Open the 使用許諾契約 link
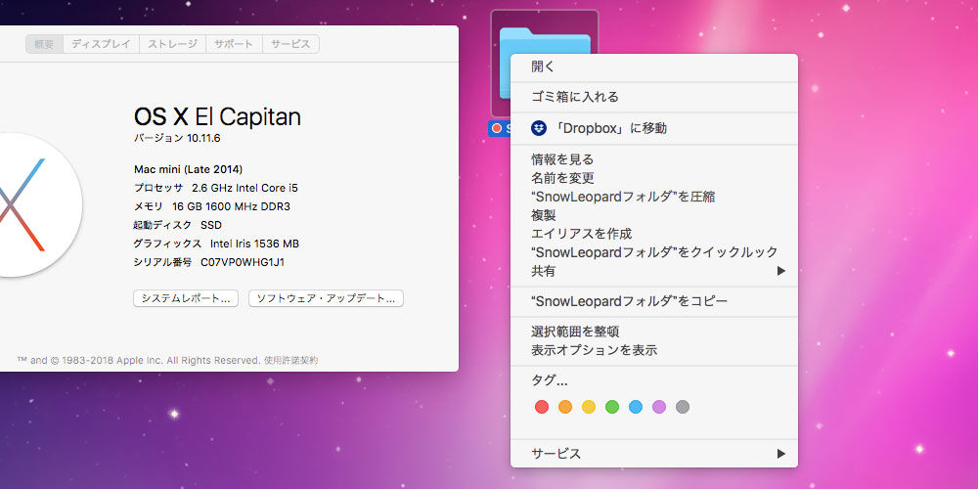This screenshot has height=489, width=978. pos(290,361)
